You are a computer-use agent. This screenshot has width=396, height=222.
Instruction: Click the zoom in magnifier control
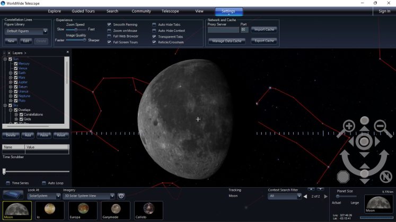[x=348, y=126]
